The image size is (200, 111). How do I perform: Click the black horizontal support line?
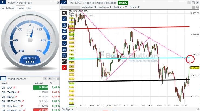[128, 81]
